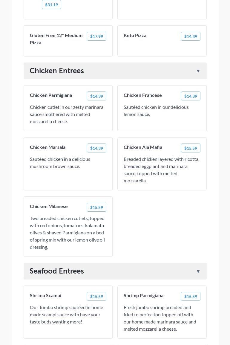The image size is (230, 345).
Task: Click the Chicken Marsala description text
Action: (x=60, y=163)
